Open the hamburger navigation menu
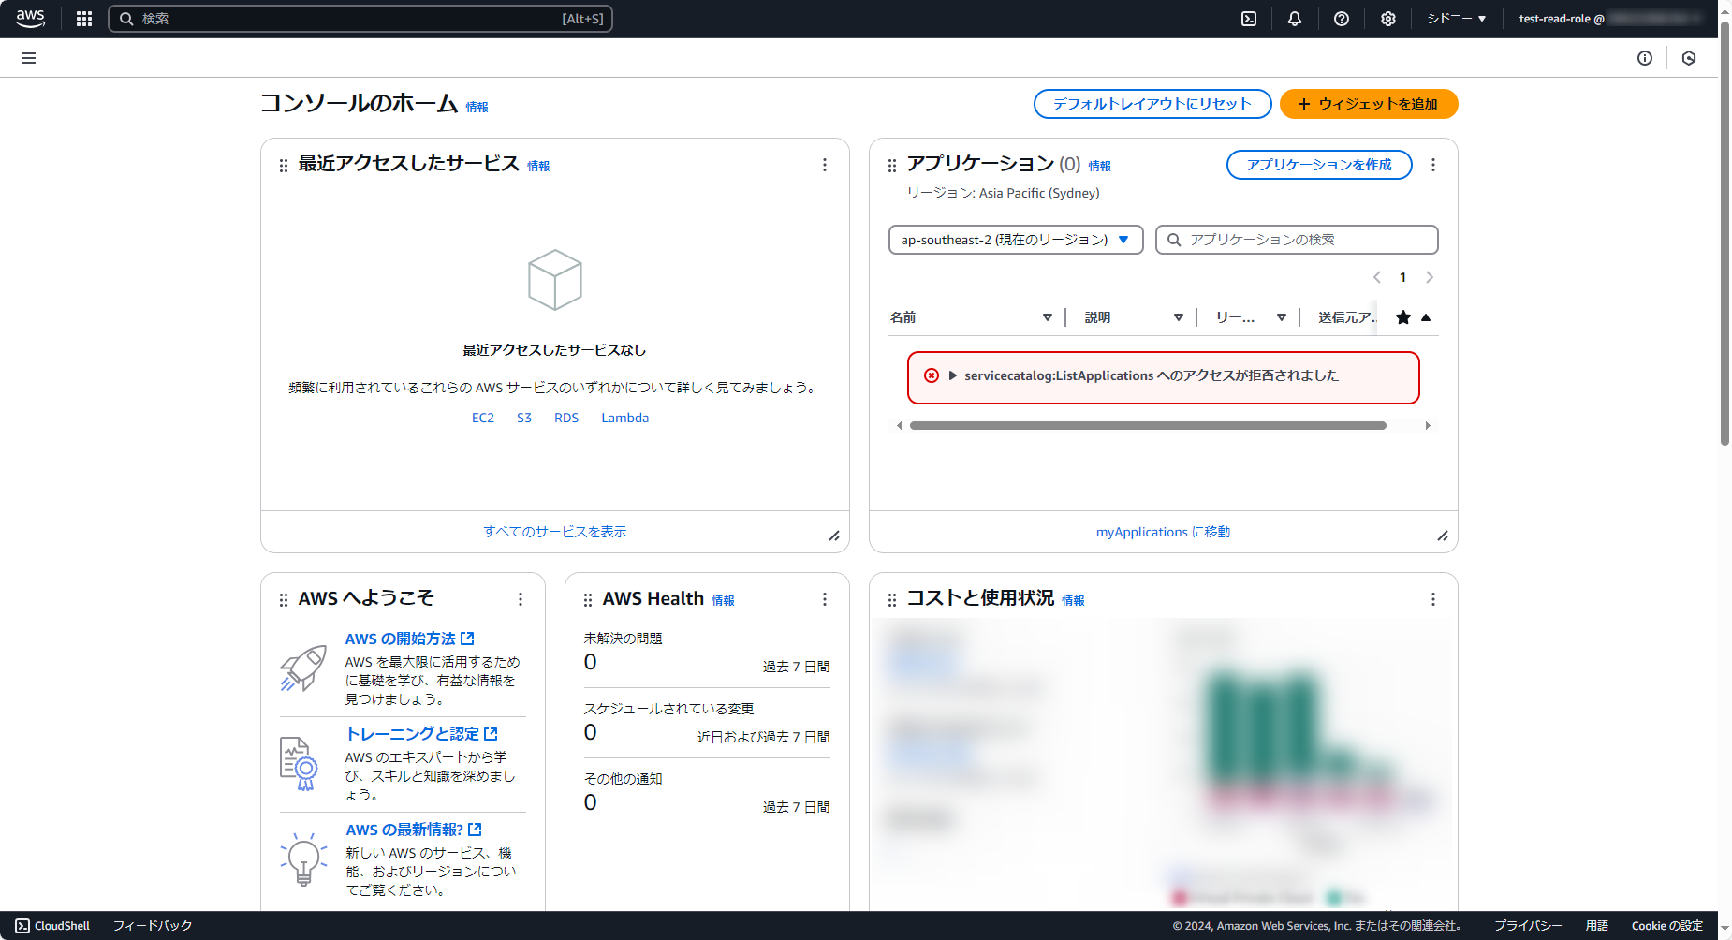The height and width of the screenshot is (940, 1732). click(x=29, y=58)
